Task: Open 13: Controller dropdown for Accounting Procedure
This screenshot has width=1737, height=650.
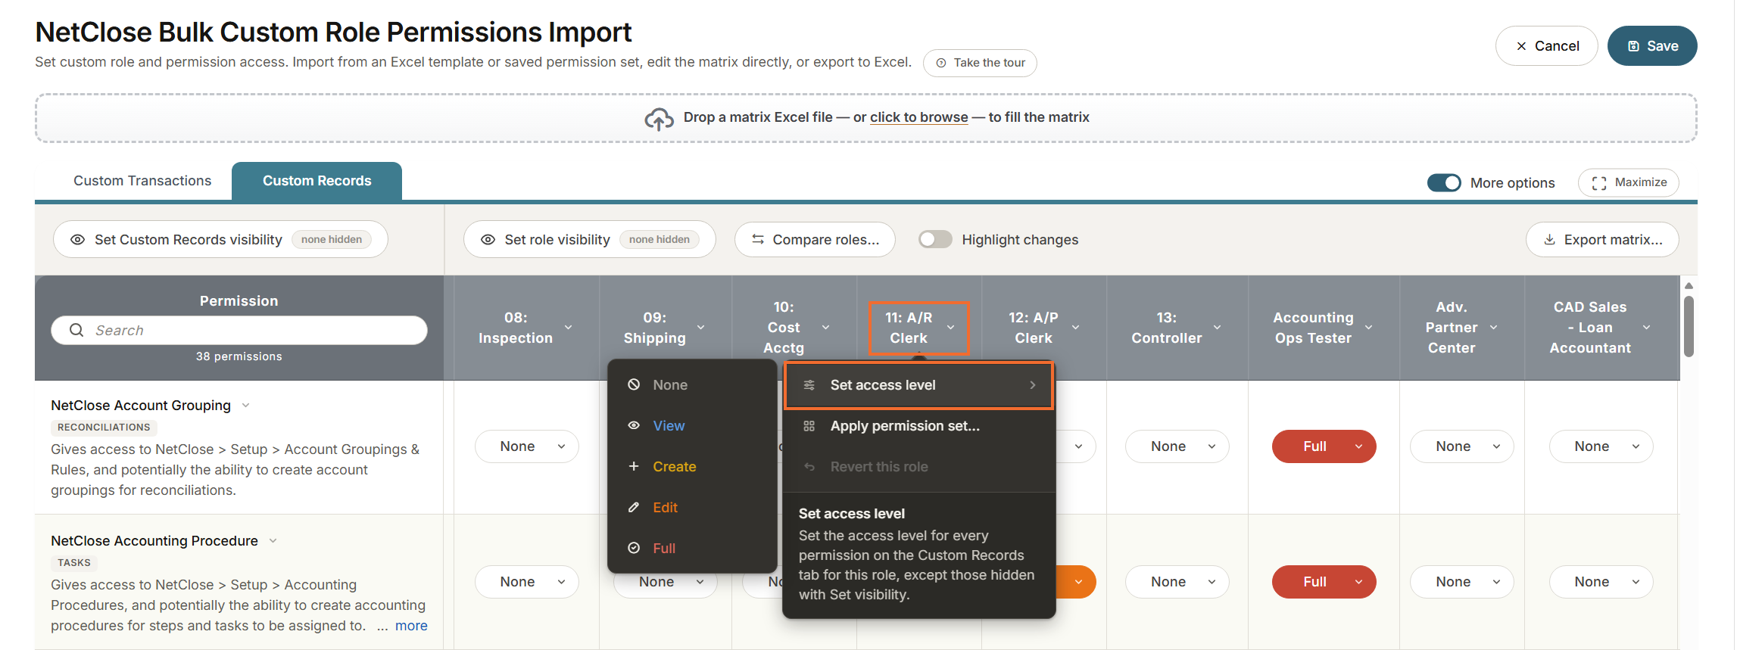Action: [x=1177, y=582]
